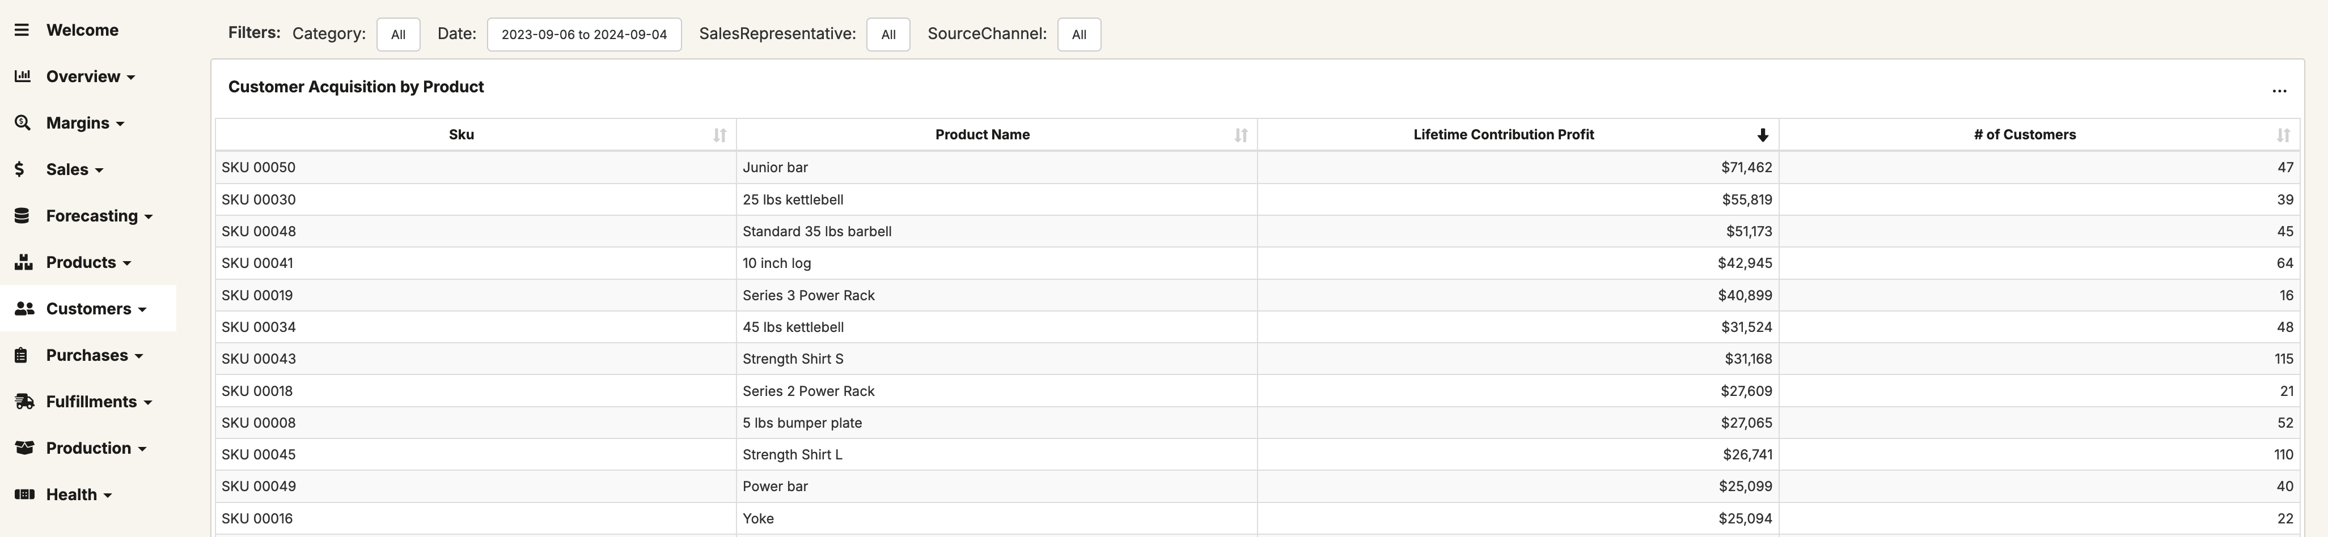Click the Date range filter field
The height and width of the screenshot is (537, 2328).
click(584, 35)
